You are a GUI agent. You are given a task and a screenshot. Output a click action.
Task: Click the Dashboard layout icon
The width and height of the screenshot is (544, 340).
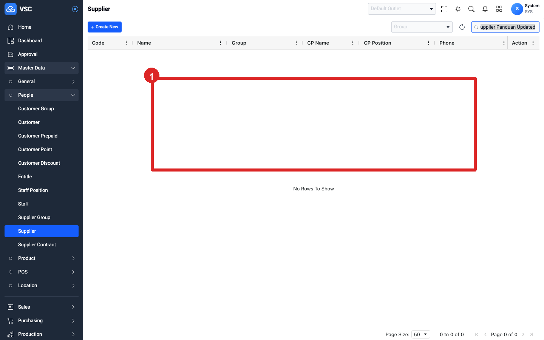[11, 41]
